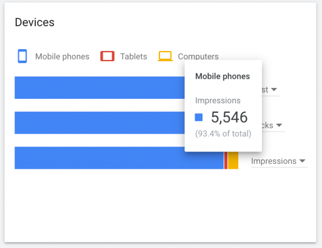
Task: Click the Devices card title
Action: coord(35,22)
